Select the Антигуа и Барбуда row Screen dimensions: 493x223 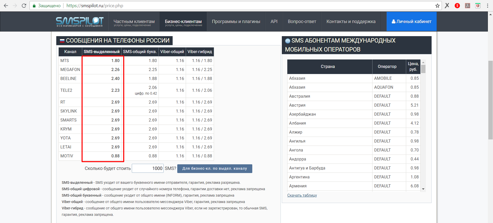(x=354, y=168)
